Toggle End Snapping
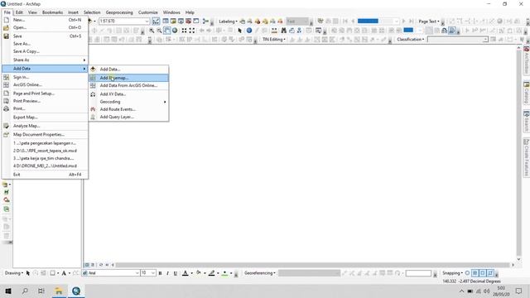This screenshot has width=530, height=298. [x=475, y=273]
